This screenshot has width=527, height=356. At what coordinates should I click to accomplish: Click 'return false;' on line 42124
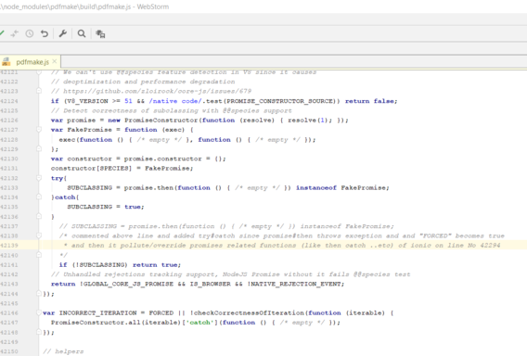coord(371,101)
